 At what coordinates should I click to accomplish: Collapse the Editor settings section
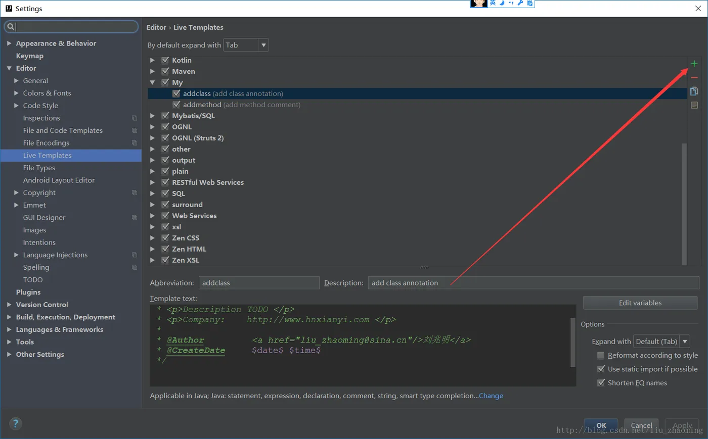9,68
